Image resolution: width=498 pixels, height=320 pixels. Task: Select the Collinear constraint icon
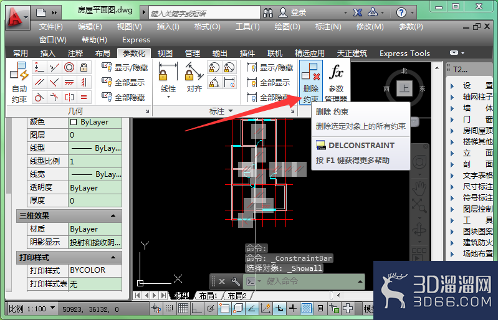pos(54,67)
